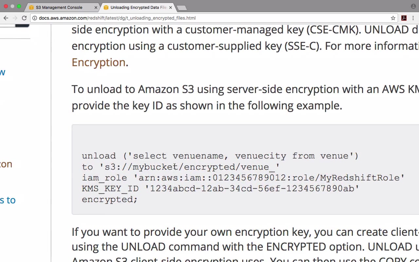Click the brown sidebar link ending "zon"

(6, 164)
